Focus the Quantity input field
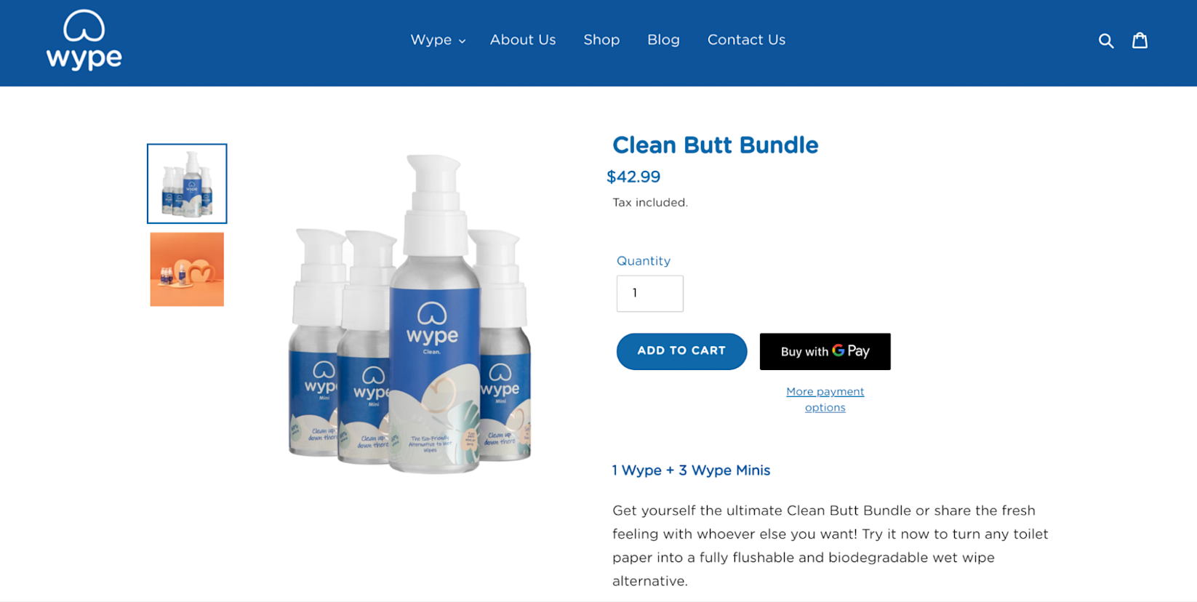1197x602 pixels. click(649, 293)
